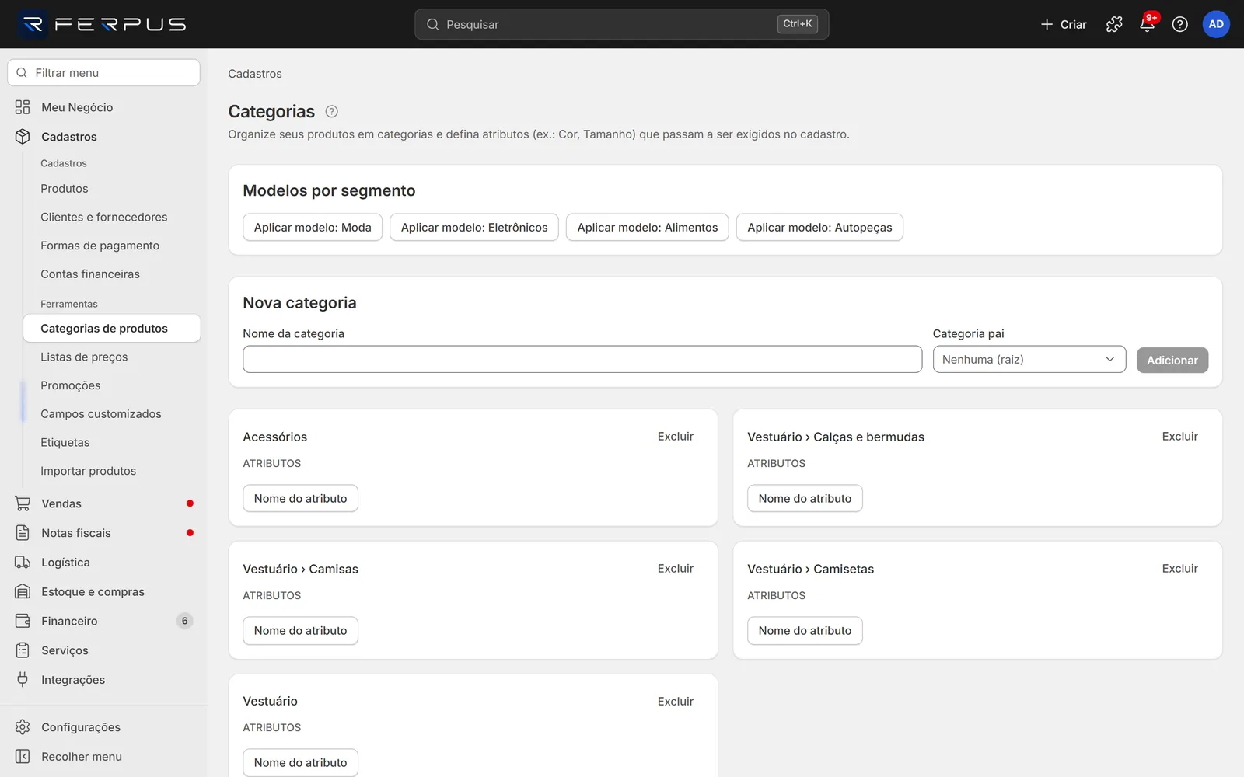Click the Ferpus logo
The height and width of the screenshot is (777, 1244).
pyautogui.click(x=103, y=24)
